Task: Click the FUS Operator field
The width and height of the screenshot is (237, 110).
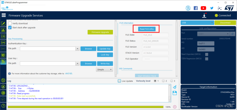Action: (x=155, y=59)
